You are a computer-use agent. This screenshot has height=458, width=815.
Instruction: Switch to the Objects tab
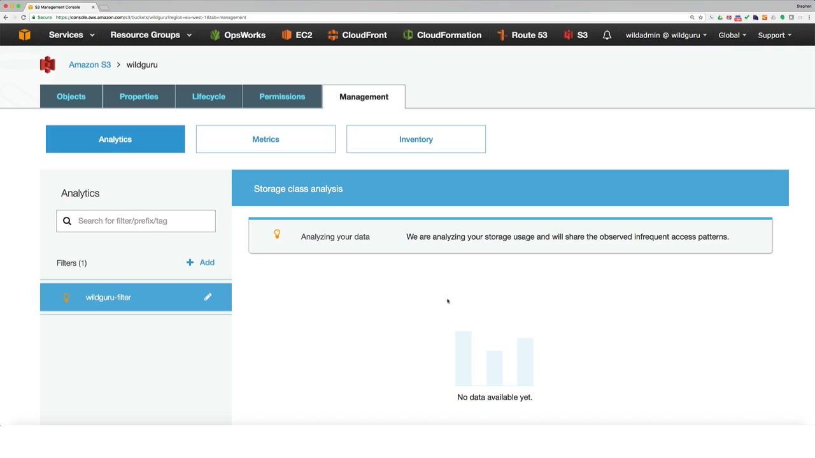click(71, 97)
